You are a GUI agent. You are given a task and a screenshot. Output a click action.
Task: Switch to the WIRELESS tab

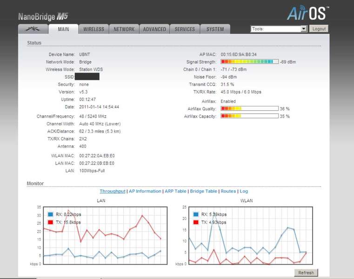pos(94,29)
